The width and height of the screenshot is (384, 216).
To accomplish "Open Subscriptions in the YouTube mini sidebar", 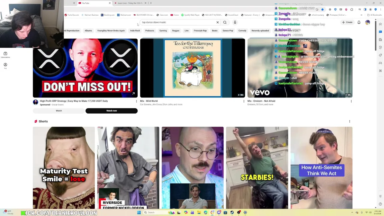I will [5, 55].
